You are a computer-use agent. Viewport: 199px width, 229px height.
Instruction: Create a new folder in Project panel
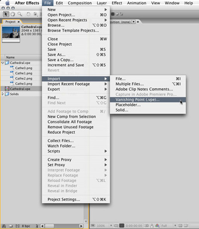point(11,226)
